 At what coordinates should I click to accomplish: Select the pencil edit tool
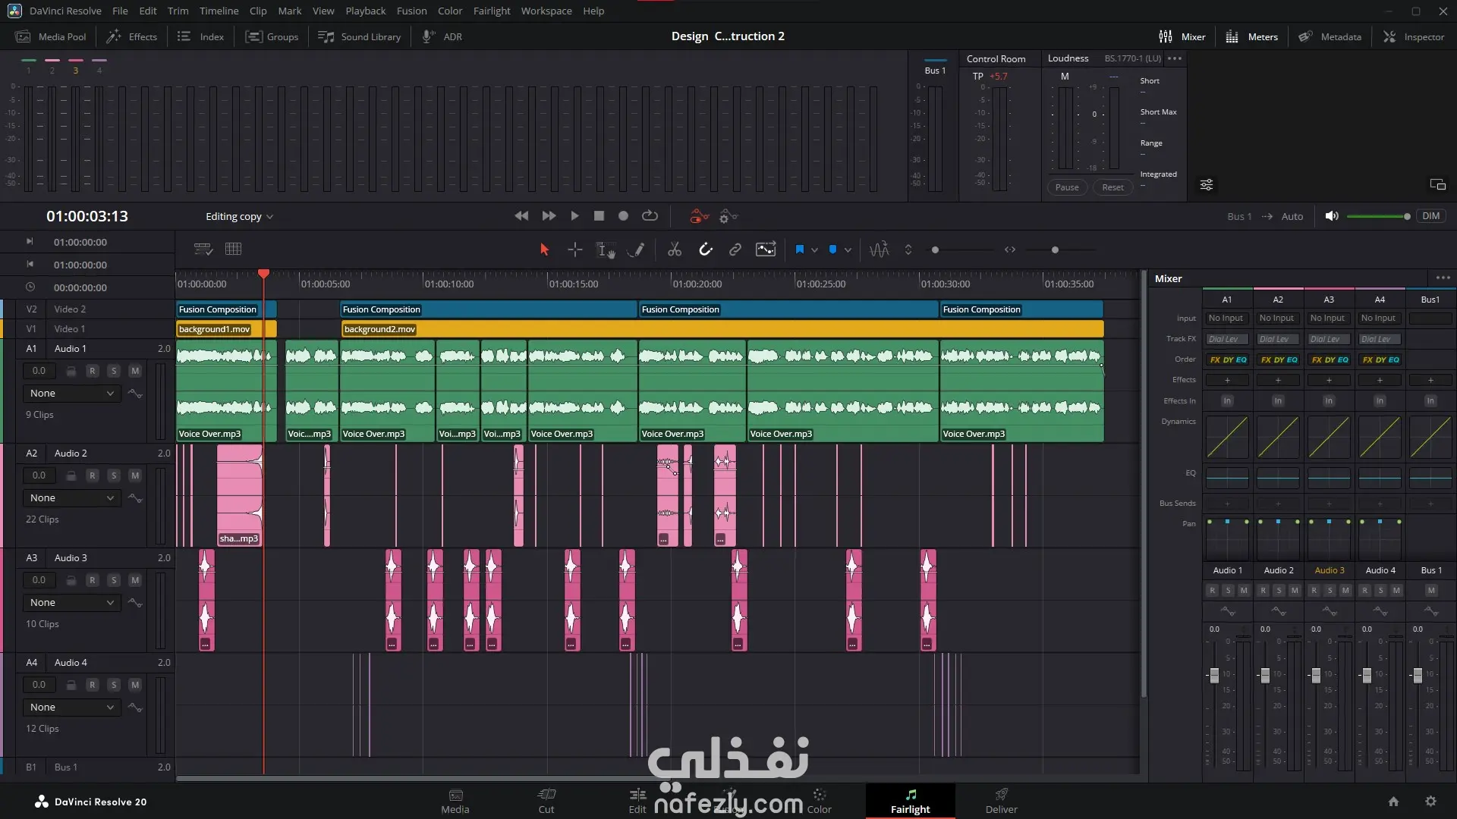637,249
